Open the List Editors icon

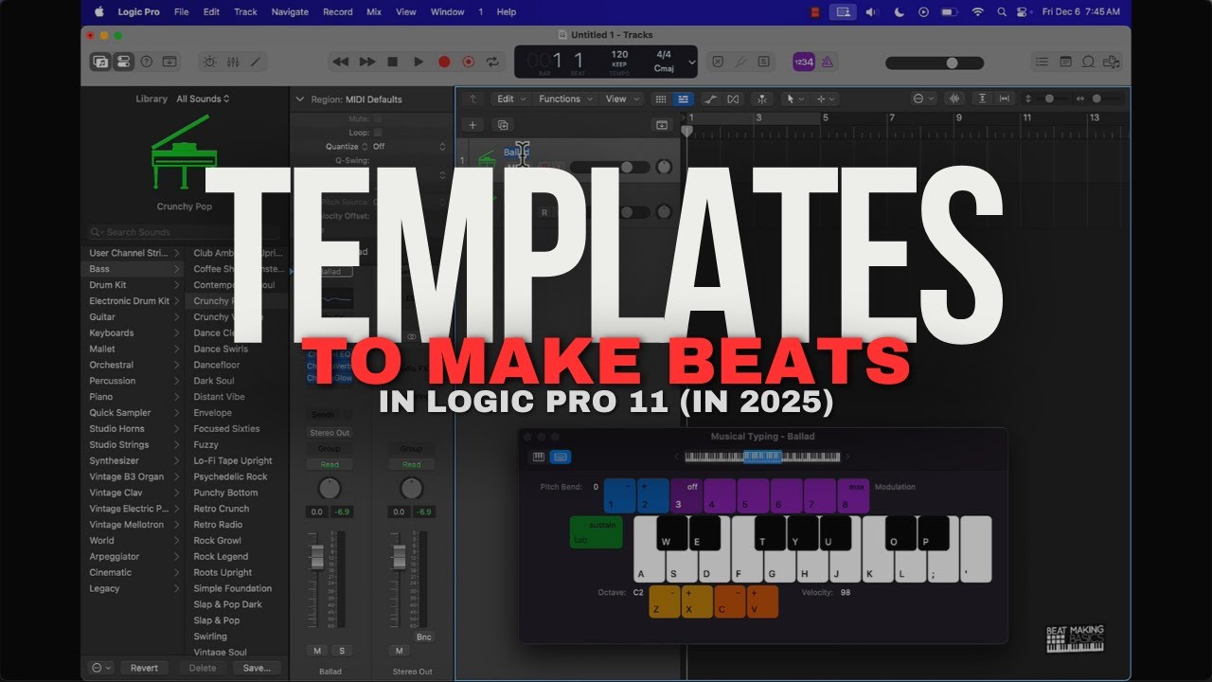point(1042,62)
